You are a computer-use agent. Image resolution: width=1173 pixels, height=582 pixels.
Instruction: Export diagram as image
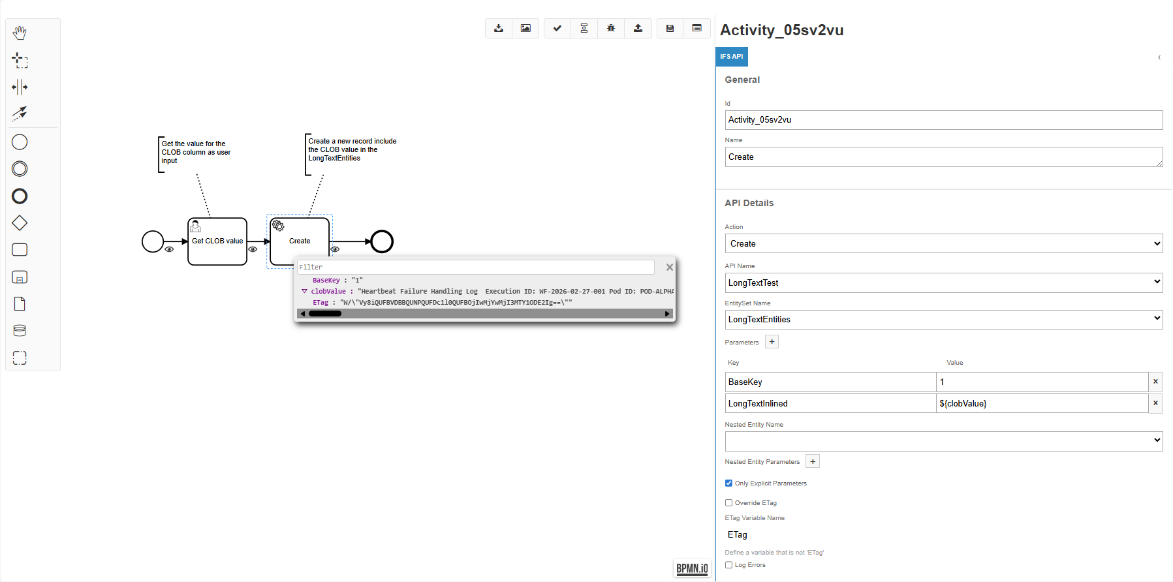pos(525,28)
